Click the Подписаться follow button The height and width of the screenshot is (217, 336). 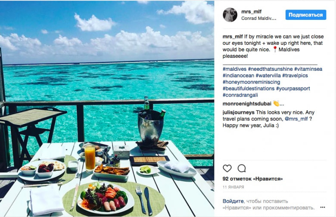[x=306, y=15]
